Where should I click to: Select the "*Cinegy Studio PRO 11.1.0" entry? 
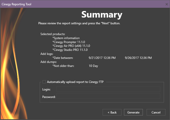(70, 50)
